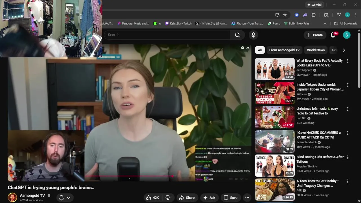
Task: Focus the YouTube Search field
Action: point(167,35)
